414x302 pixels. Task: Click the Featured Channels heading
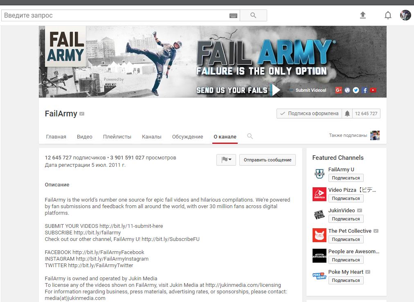pyautogui.click(x=338, y=158)
